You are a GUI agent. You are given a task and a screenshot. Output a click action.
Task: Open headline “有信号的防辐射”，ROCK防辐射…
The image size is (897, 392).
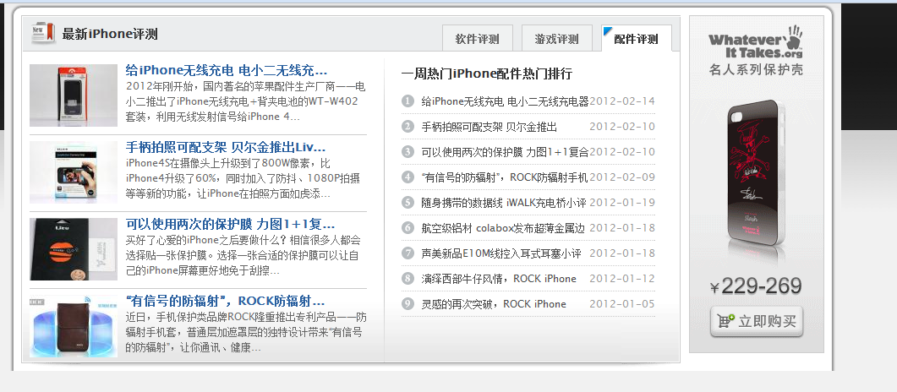[225, 301]
